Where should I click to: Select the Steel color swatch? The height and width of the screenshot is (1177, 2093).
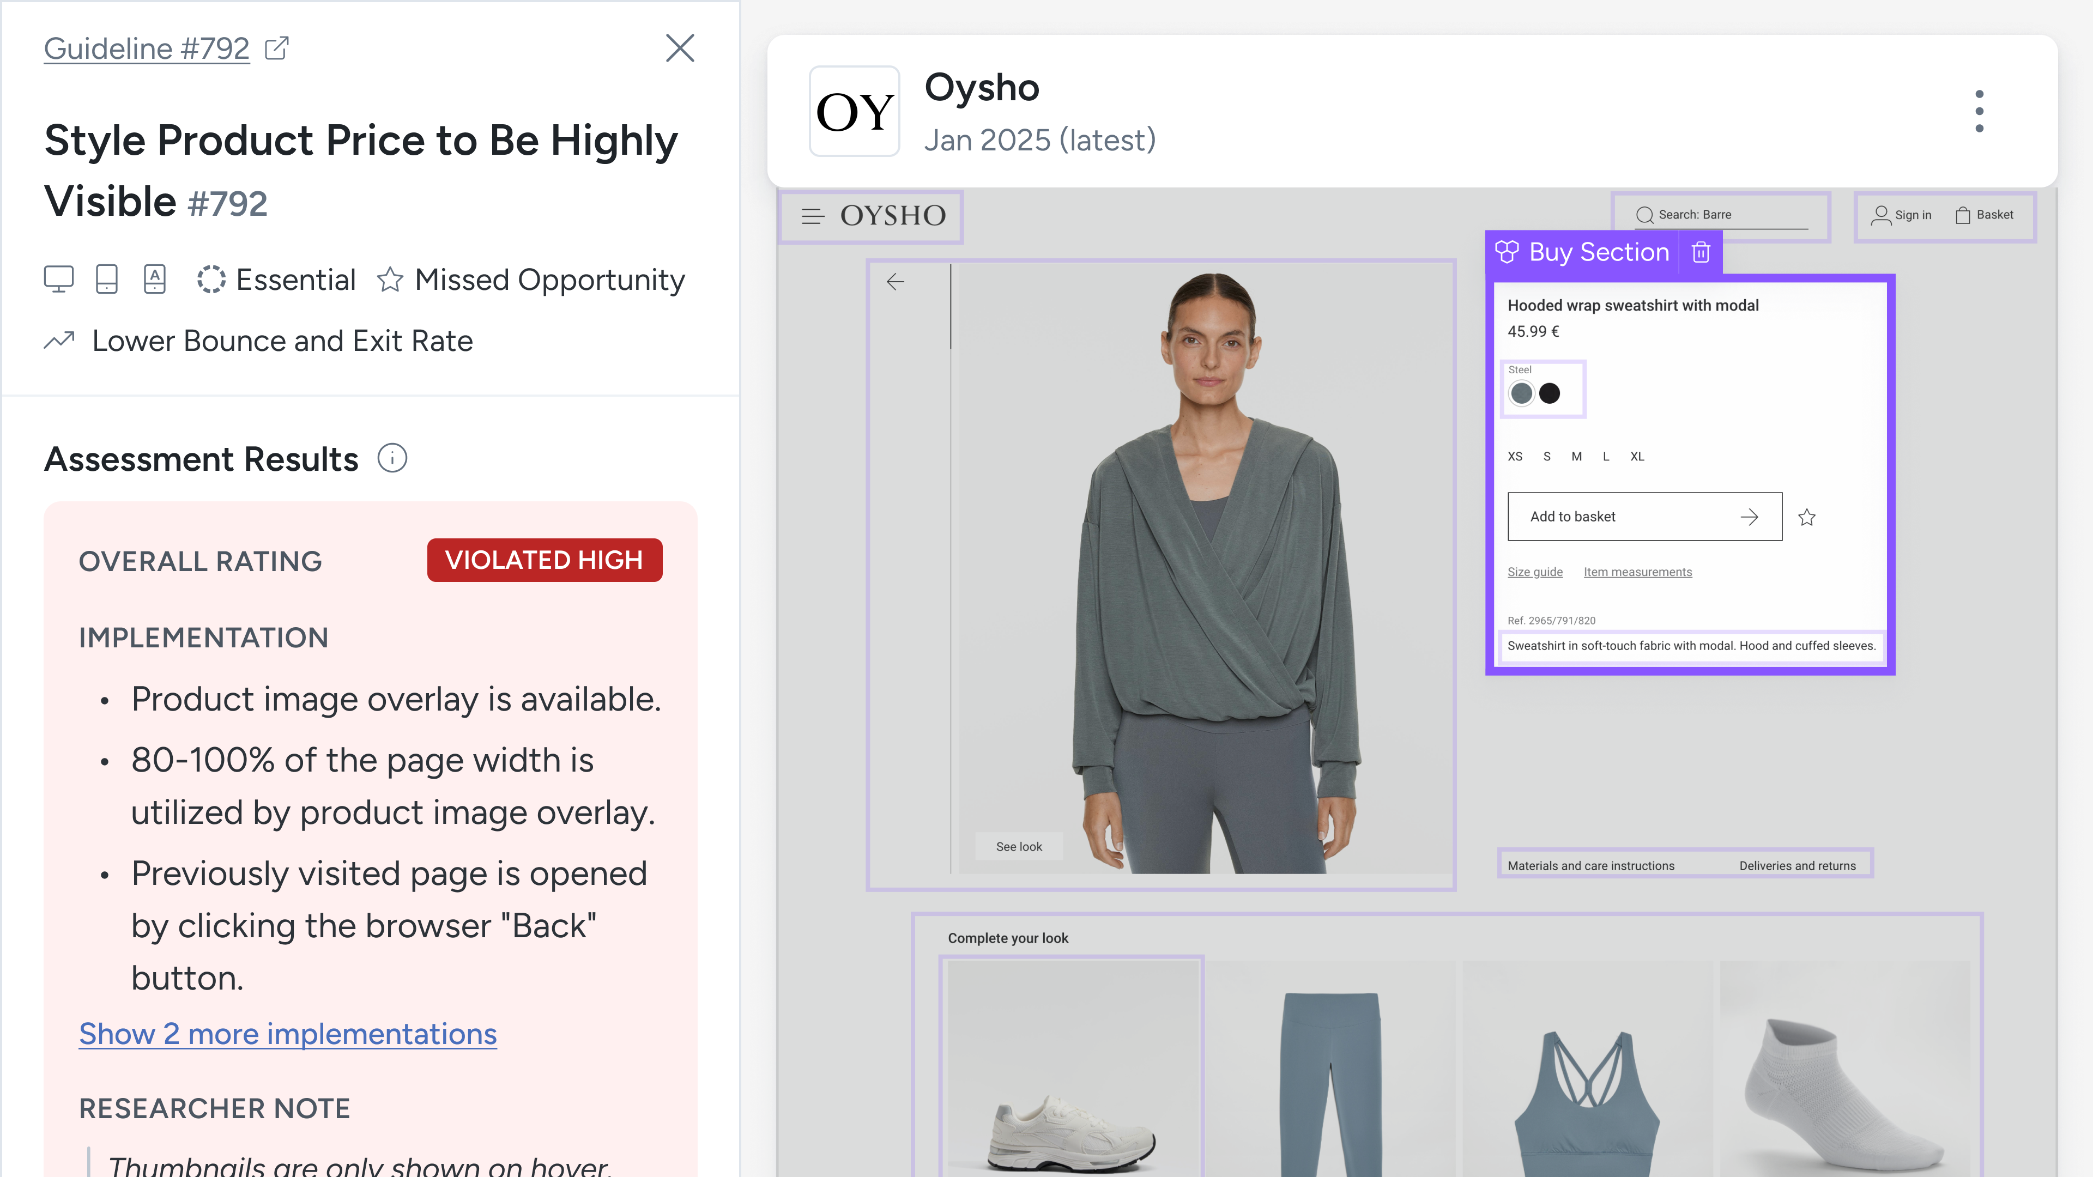tap(1521, 394)
